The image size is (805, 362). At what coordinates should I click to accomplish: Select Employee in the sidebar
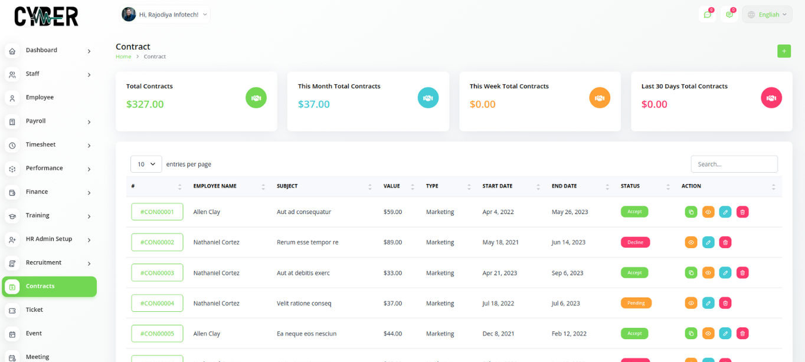(x=40, y=97)
